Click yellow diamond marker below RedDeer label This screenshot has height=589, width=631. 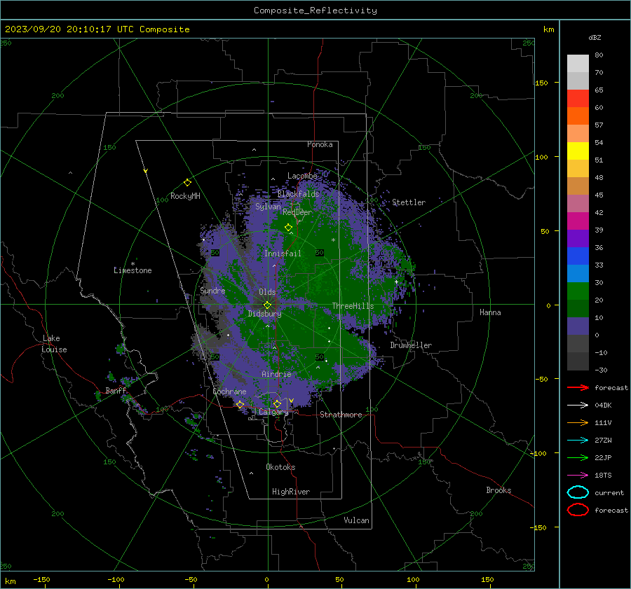(x=288, y=228)
